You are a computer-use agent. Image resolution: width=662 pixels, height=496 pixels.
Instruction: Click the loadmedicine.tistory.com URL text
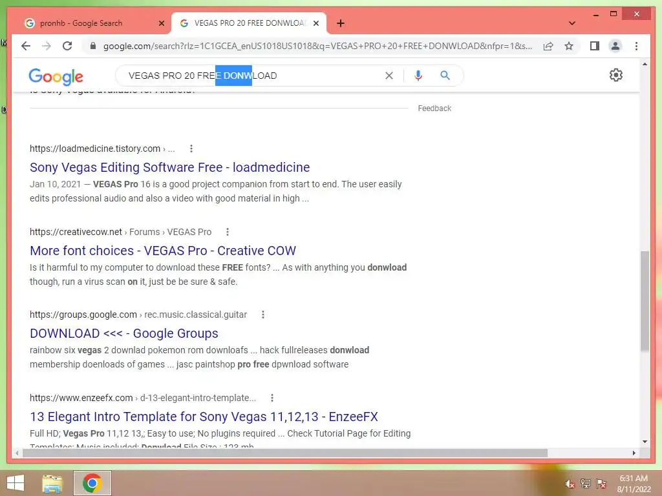point(95,149)
